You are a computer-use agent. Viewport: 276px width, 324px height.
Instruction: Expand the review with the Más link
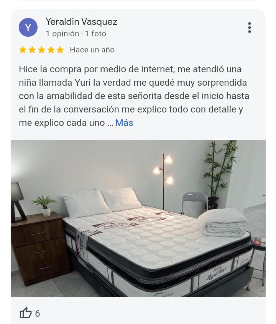[124, 123]
